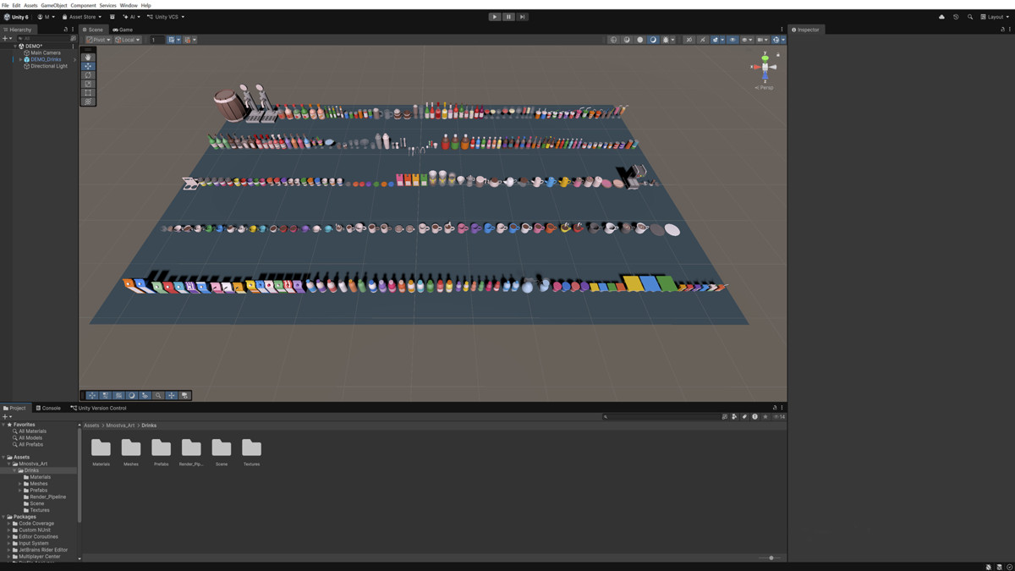Viewport: 1015px width, 571px height.
Task: Open the AI dropdown
Action: [x=131, y=17]
